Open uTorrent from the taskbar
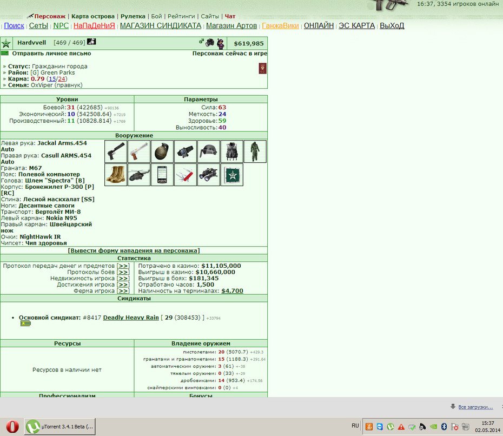 tap(60, 427)
